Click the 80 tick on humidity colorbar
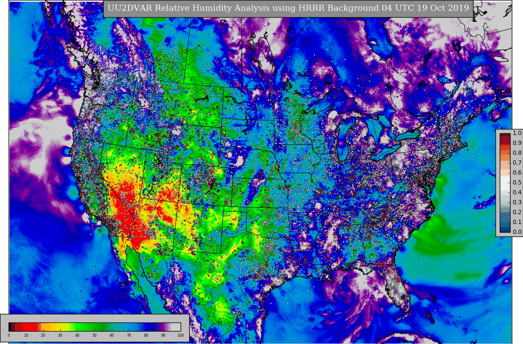This screenshot has width=523, height=344. pos(146,335)
